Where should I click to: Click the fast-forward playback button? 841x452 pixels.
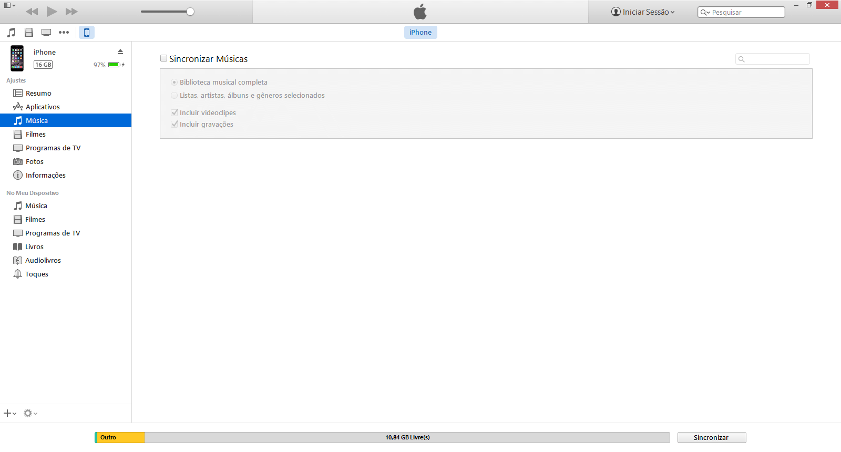(x=71, y=12)
